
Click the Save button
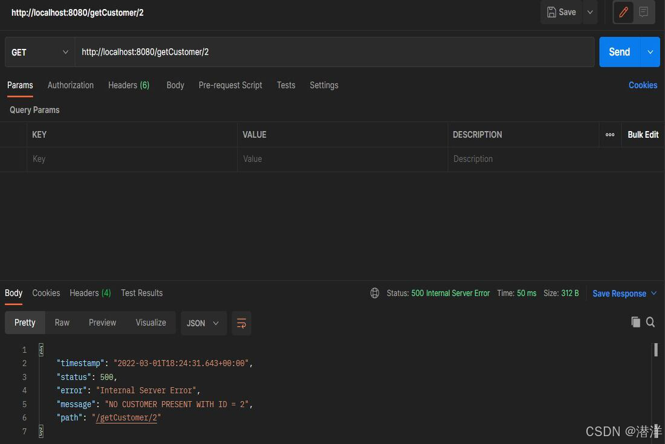[x=562, y=12]
